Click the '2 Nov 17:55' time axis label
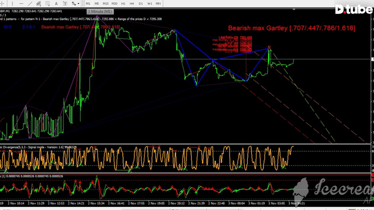 tap(136, 204)
